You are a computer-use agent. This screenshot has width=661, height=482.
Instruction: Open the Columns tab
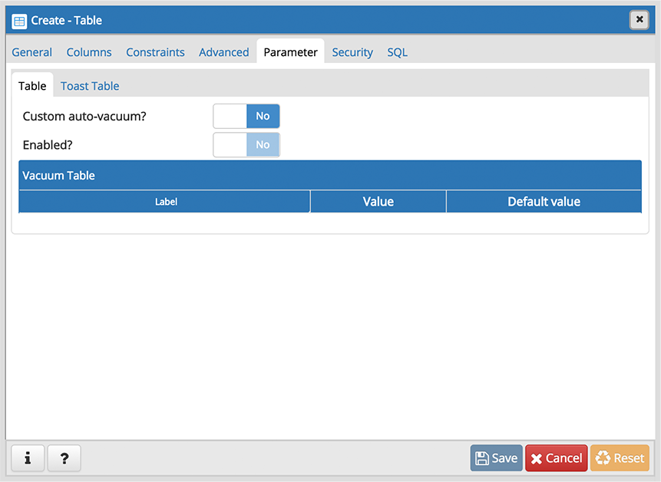pos(89,52)
